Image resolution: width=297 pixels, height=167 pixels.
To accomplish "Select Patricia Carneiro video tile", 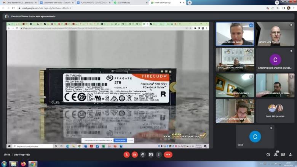I will point(235,111).
